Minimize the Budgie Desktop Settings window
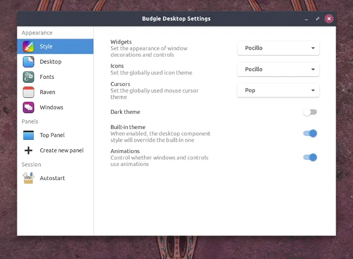Viewport: 353px width, 259px height. [x=307, y=18]
